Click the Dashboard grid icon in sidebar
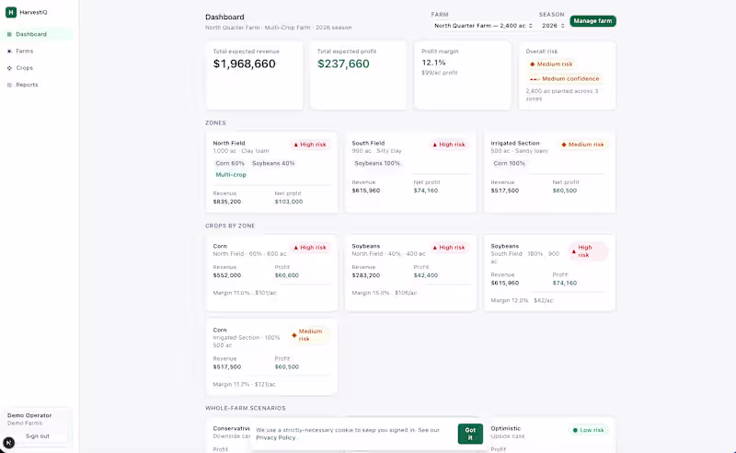 9,34
